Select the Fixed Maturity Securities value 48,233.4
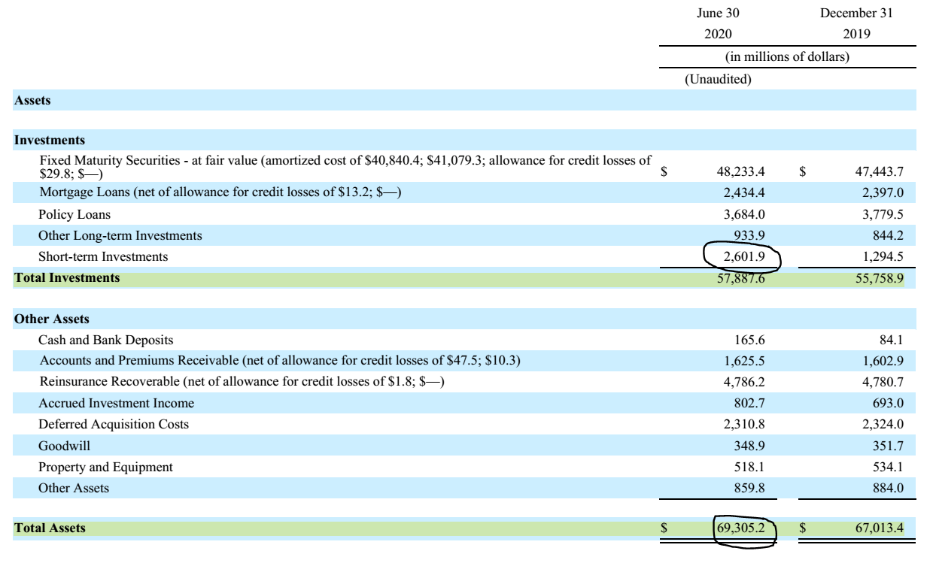This screenshot has height=563, width=933. [x=740, y=171]
